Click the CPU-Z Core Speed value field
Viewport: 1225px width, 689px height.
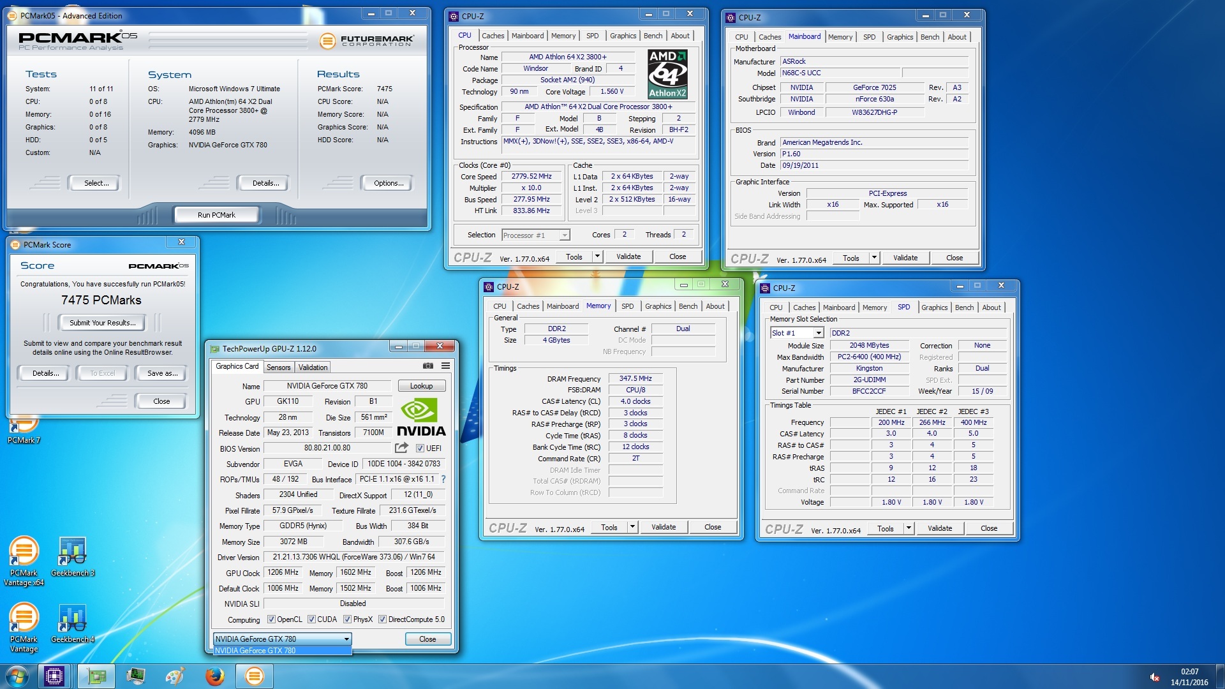pos(531,177)
